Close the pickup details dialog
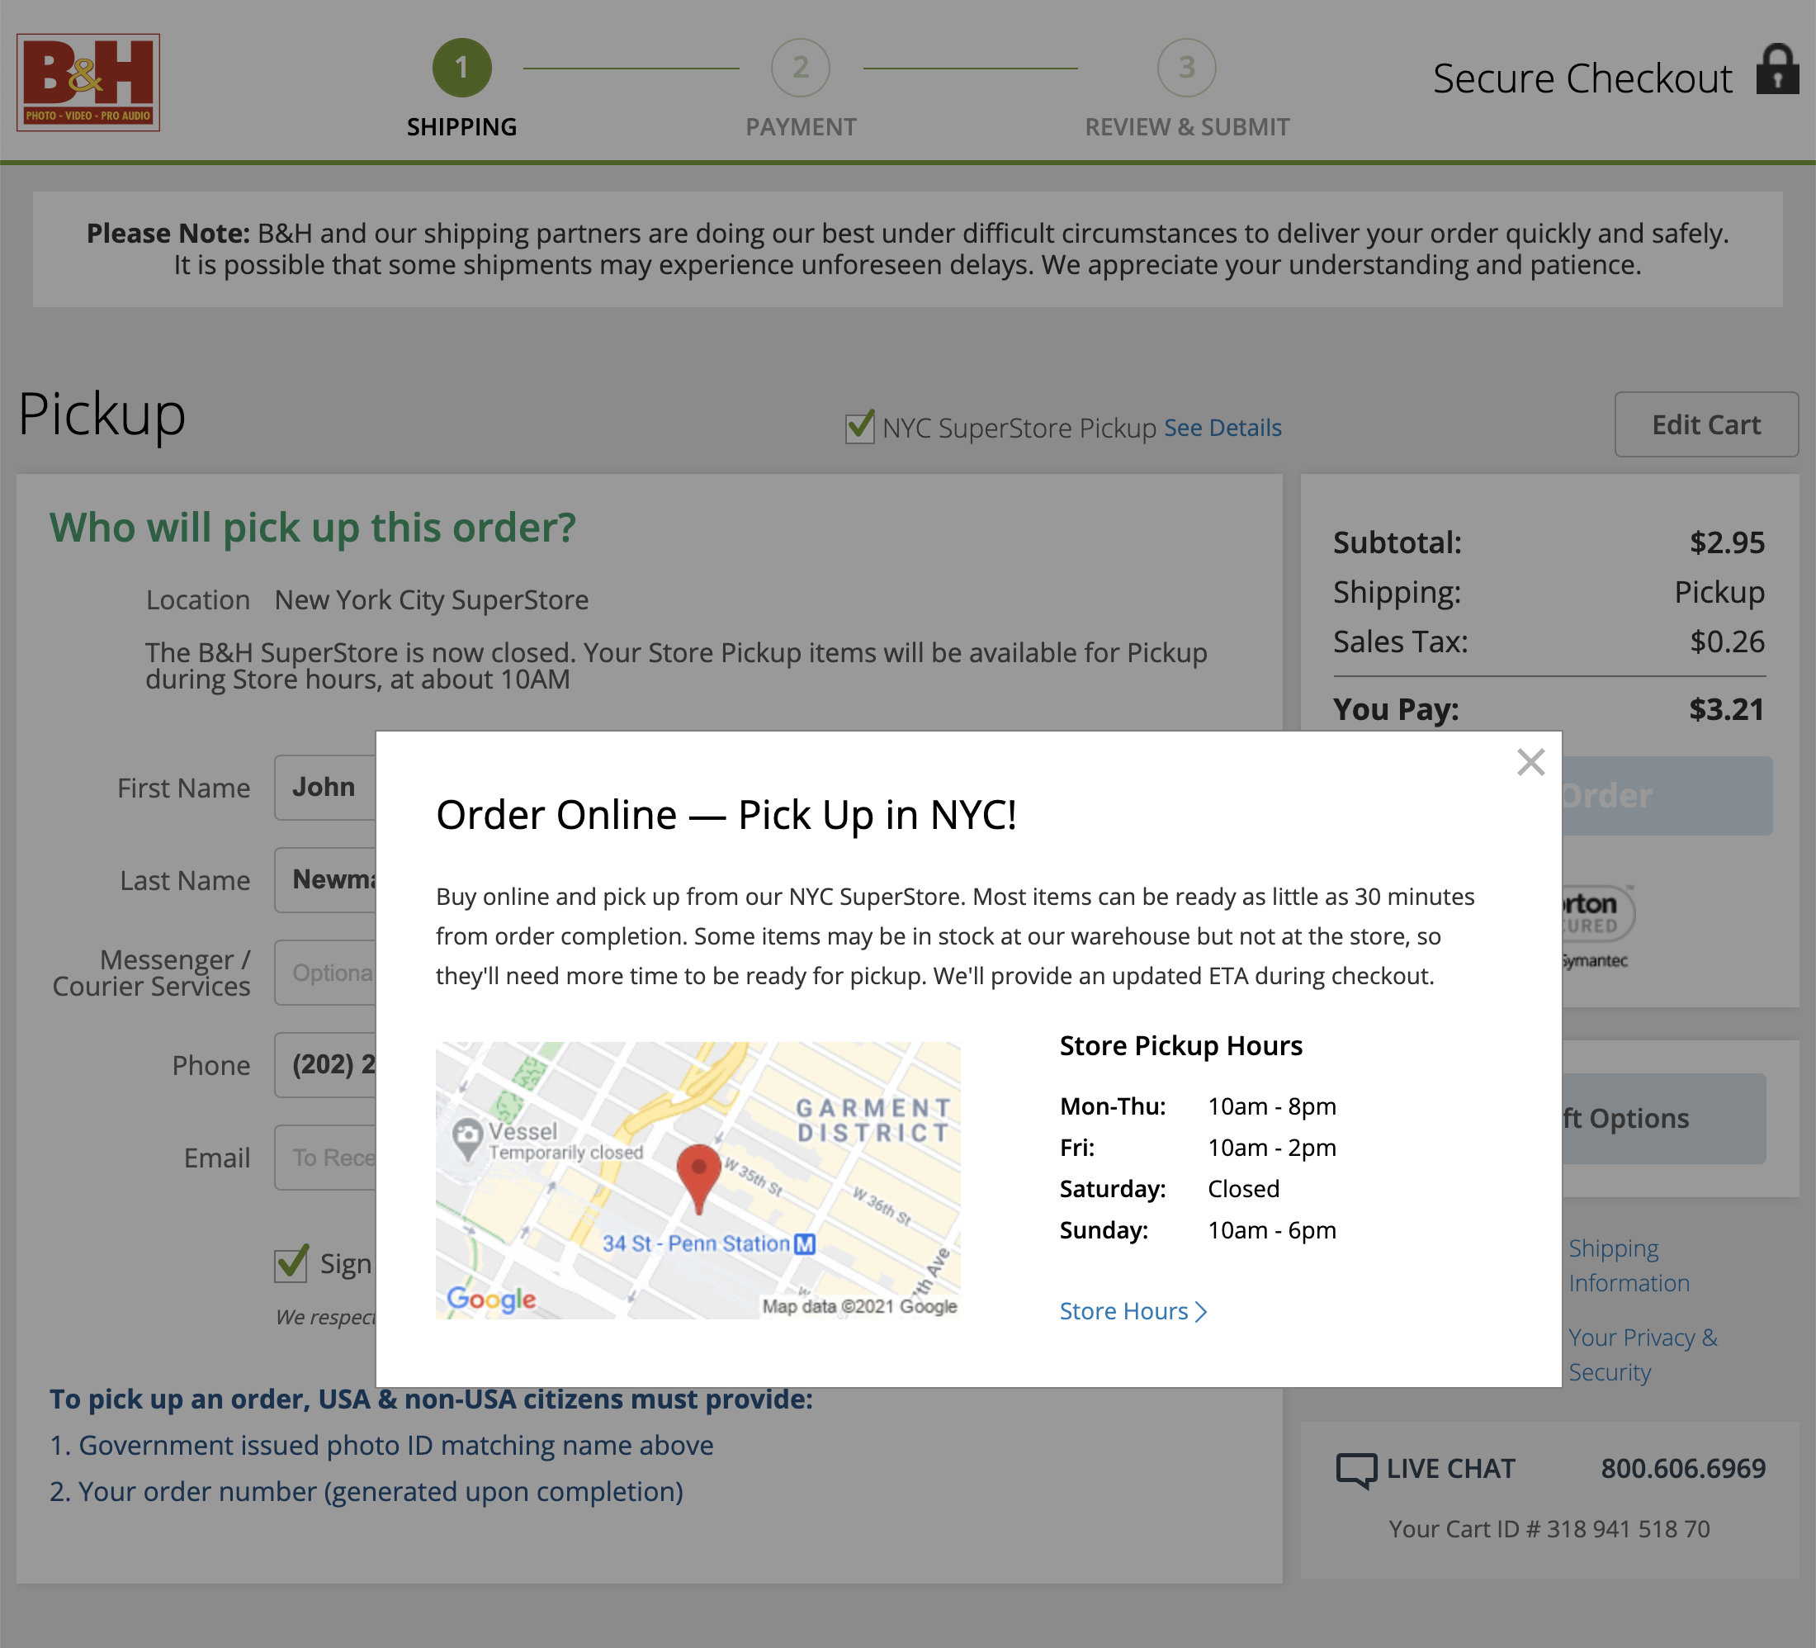 pyautogui.click(x=1530, y=762)
